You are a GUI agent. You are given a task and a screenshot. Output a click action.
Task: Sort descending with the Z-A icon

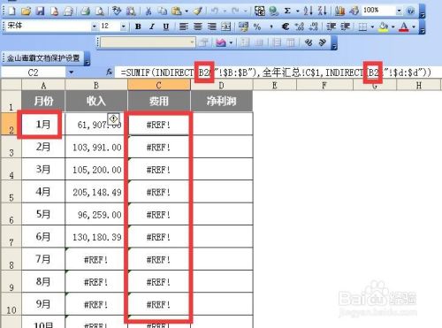322,11
